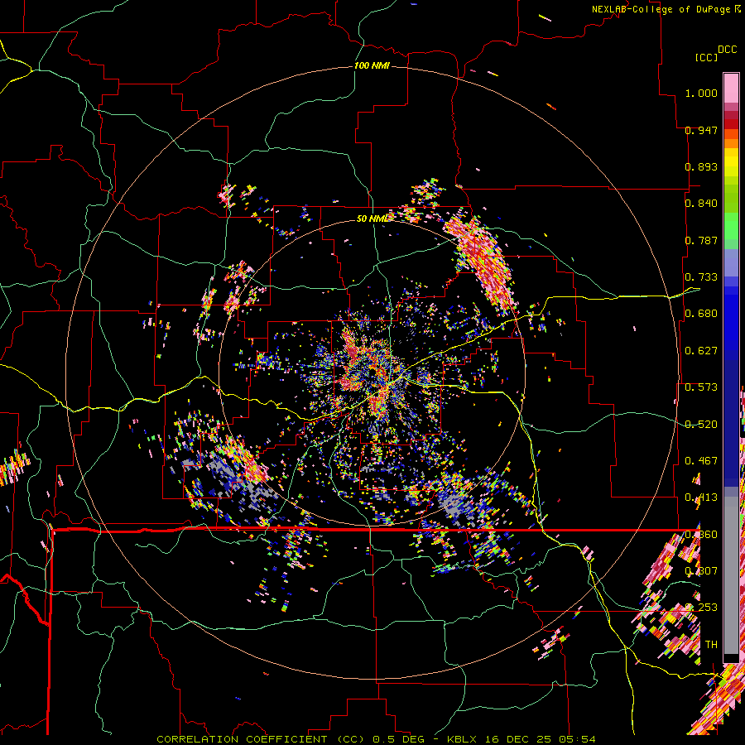The width and height of the screenshot is (745, 745).
Task: Select the 1.000 value on the color scale
Action: pos(701,93)
